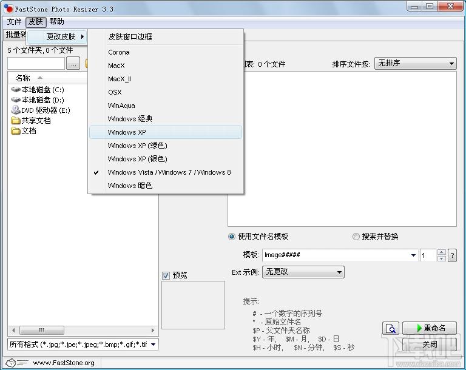Click the preview thumbnail box
The width and height of the screenshot is (466, 370).
193,305
